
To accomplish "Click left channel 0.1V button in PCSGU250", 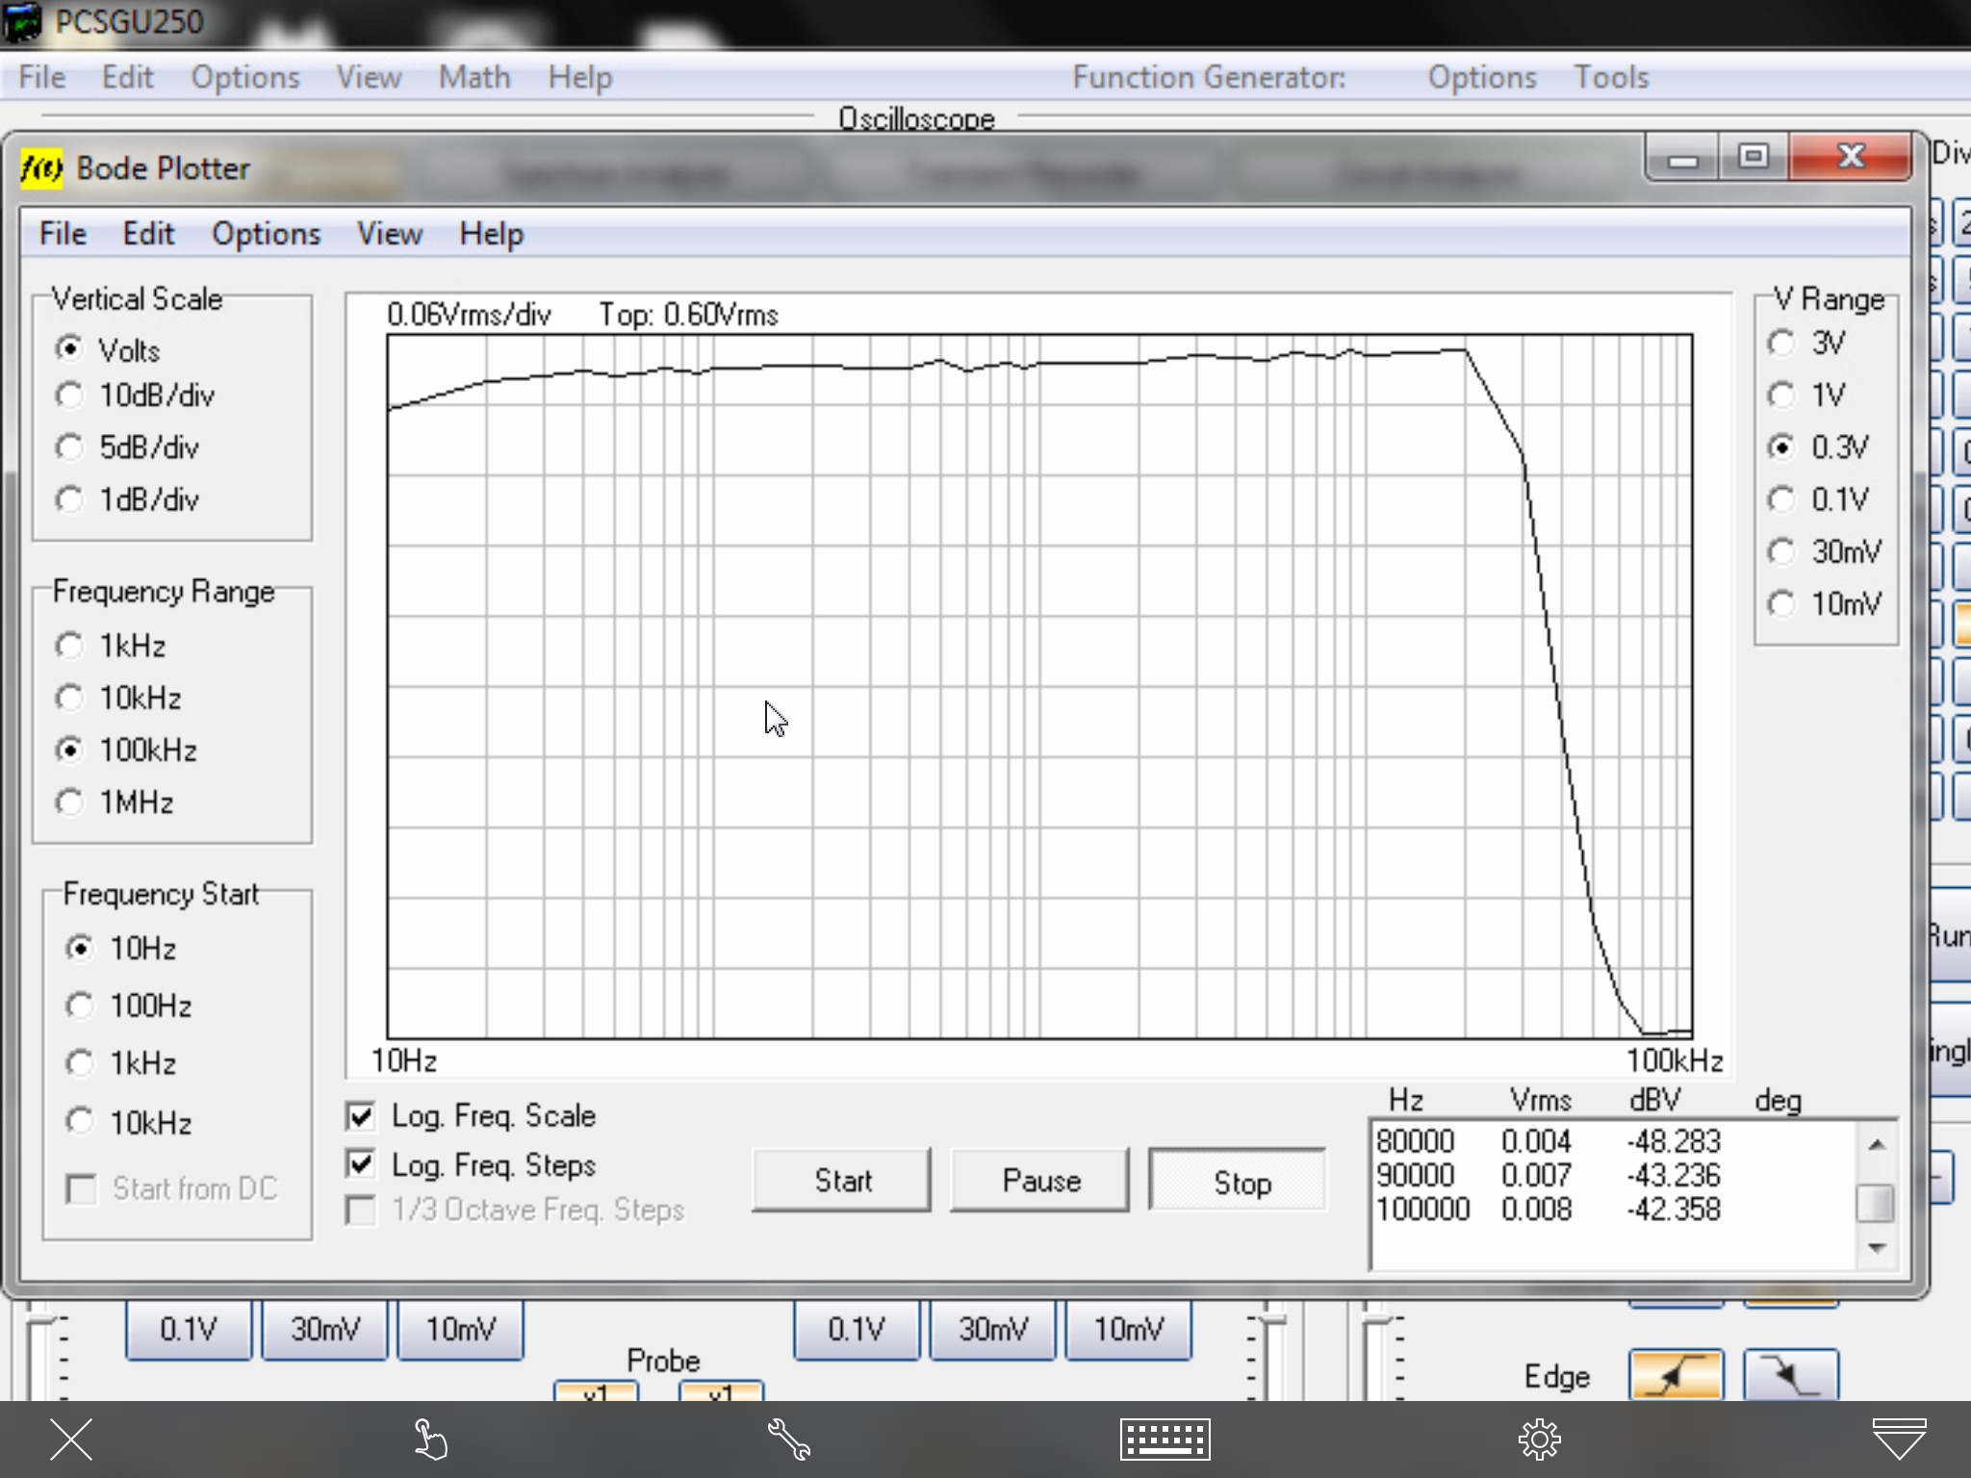I will tap(189, 1330).
